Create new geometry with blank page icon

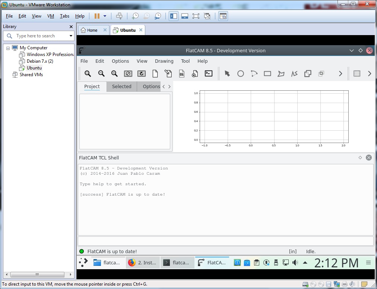(155, 74)
